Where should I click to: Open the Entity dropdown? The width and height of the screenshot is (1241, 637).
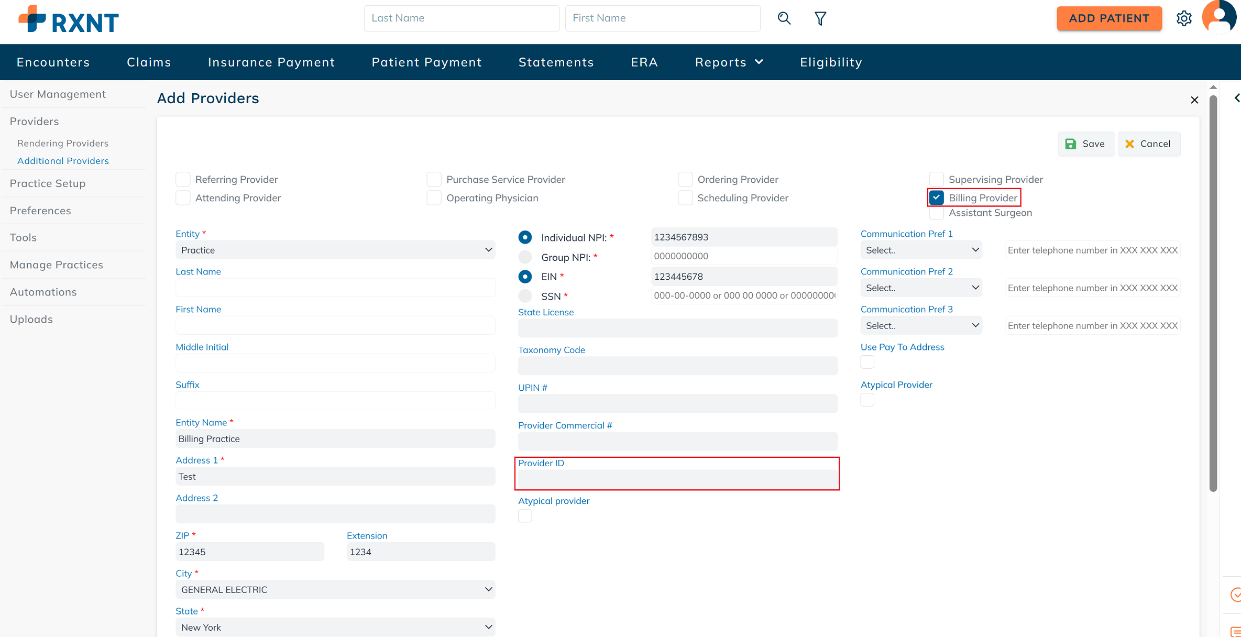(x=335, y=250)
